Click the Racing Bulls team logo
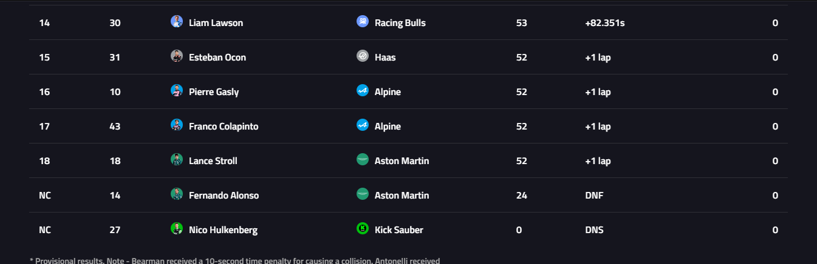The image size is (817, 264). (x=363, y=22)
